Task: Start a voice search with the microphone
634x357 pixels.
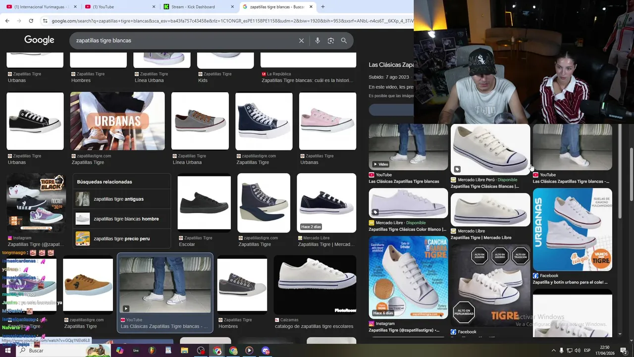Action: coord(317,41)
